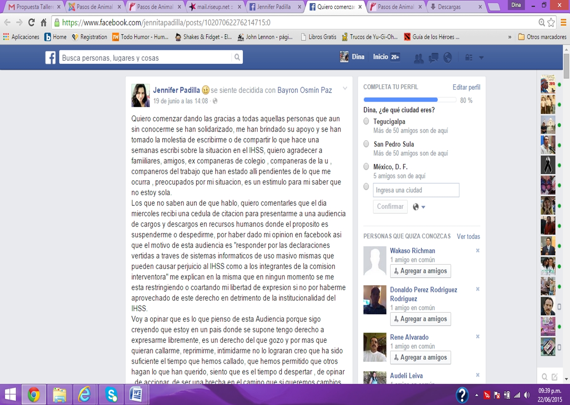The image size is (570, 405).
Task: Dismiss the Wakaso Richman suggestion
Action: coord(478,251)
